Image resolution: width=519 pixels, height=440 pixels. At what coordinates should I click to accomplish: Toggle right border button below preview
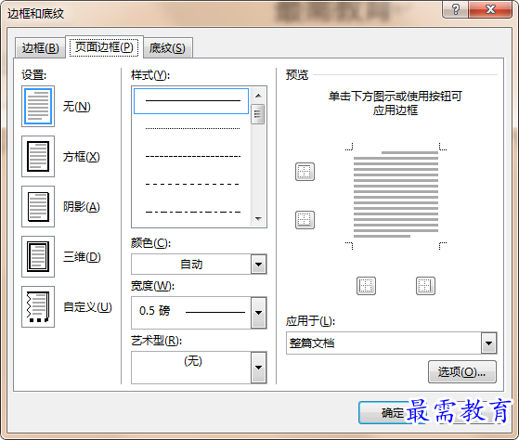click(425, 286)
